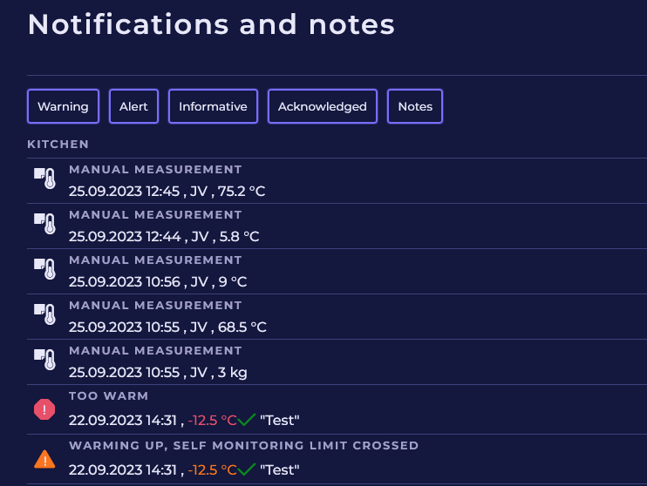This screenshot has width=647, height=486.
Task: Click the Kitchen section header
Action: 58,144
